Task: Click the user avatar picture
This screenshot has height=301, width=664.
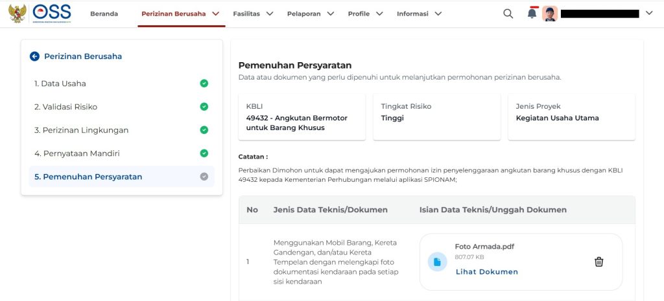Action: 550,14
